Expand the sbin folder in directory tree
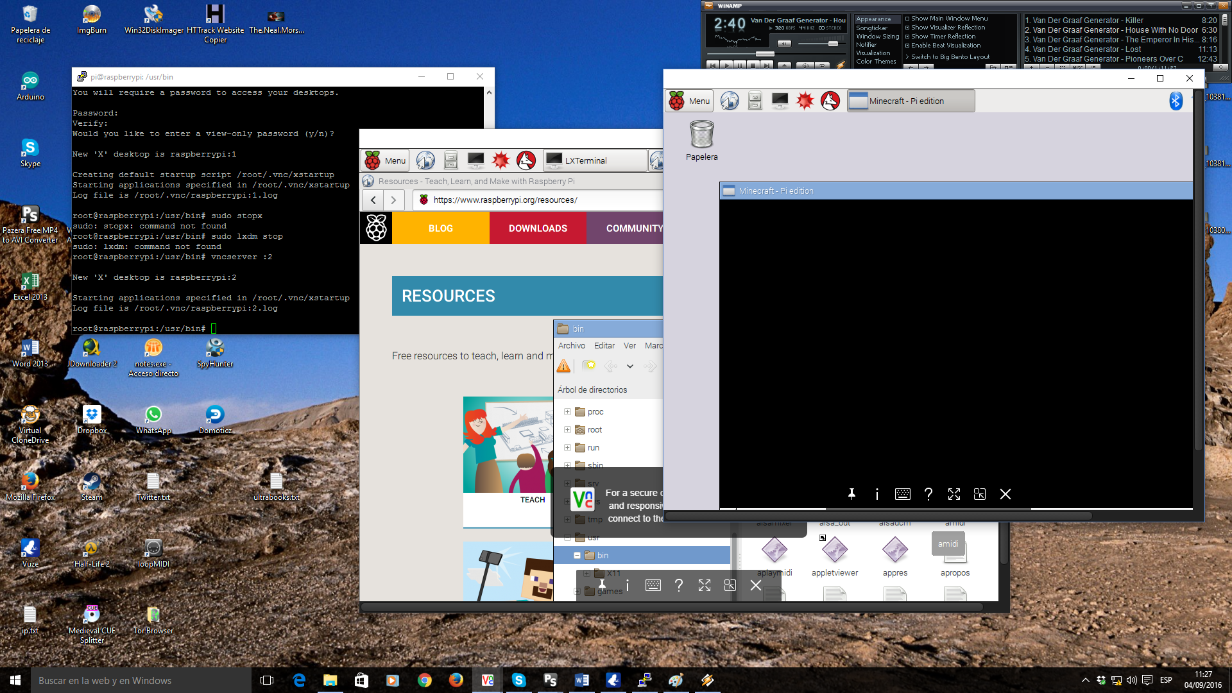 coord(567,466)
